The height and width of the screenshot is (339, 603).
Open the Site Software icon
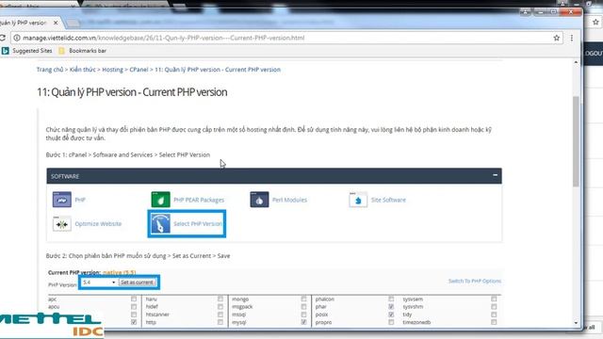tap(358, 200)
